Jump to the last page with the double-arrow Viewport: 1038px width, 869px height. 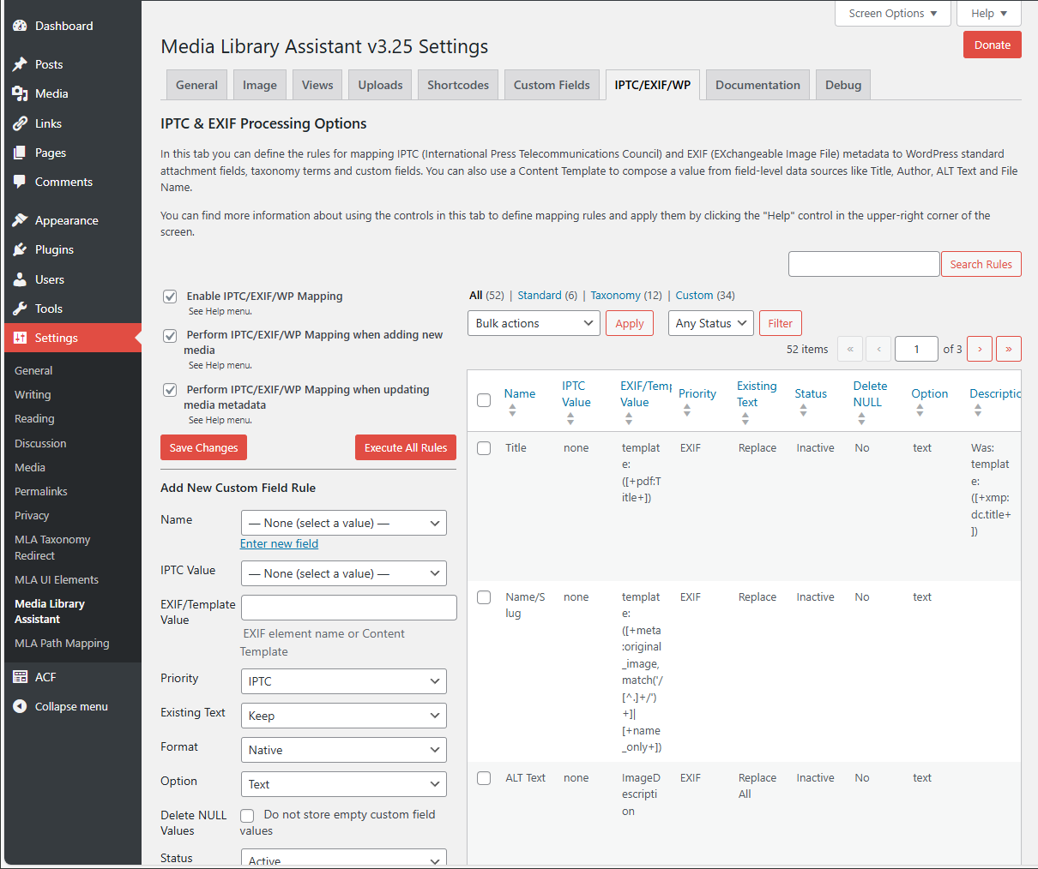point(1009,349)
